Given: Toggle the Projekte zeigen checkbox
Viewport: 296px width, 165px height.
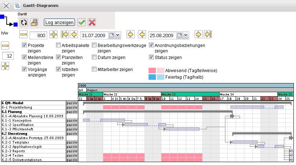Looking at the screenshot, I should tap(25, 46).
